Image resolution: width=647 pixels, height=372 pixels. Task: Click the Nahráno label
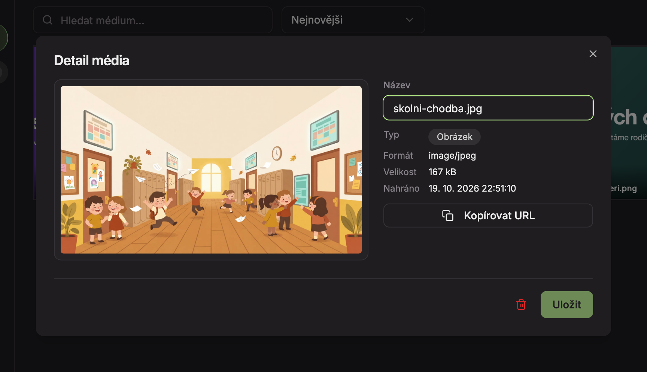tap(401, 189)
